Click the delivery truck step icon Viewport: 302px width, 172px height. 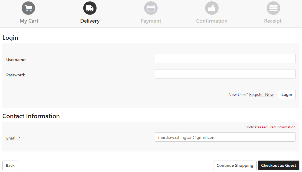(x=90, y=8)
